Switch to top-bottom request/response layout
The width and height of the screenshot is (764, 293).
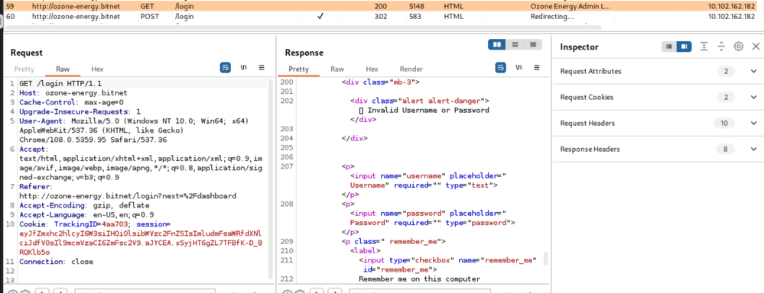click(515, 44)
